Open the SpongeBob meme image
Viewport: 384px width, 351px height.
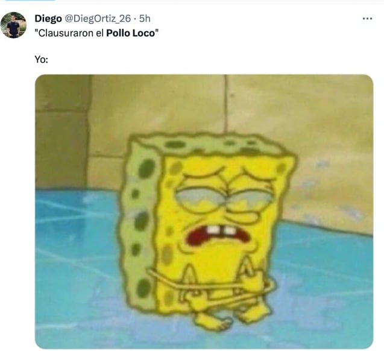pos(204,211)
